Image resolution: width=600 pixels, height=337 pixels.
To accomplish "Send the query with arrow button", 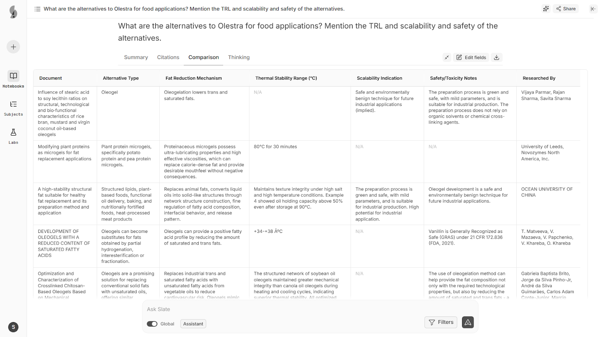I will coord(468,322).
